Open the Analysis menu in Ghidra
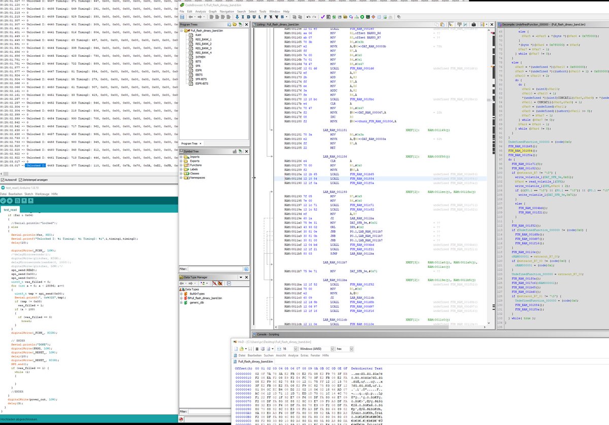The image size is (609, 425). click(x=200, y=11)
